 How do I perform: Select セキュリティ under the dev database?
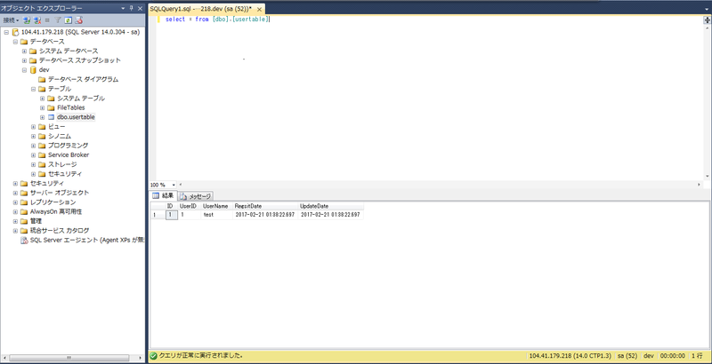(x=65, y=174)
